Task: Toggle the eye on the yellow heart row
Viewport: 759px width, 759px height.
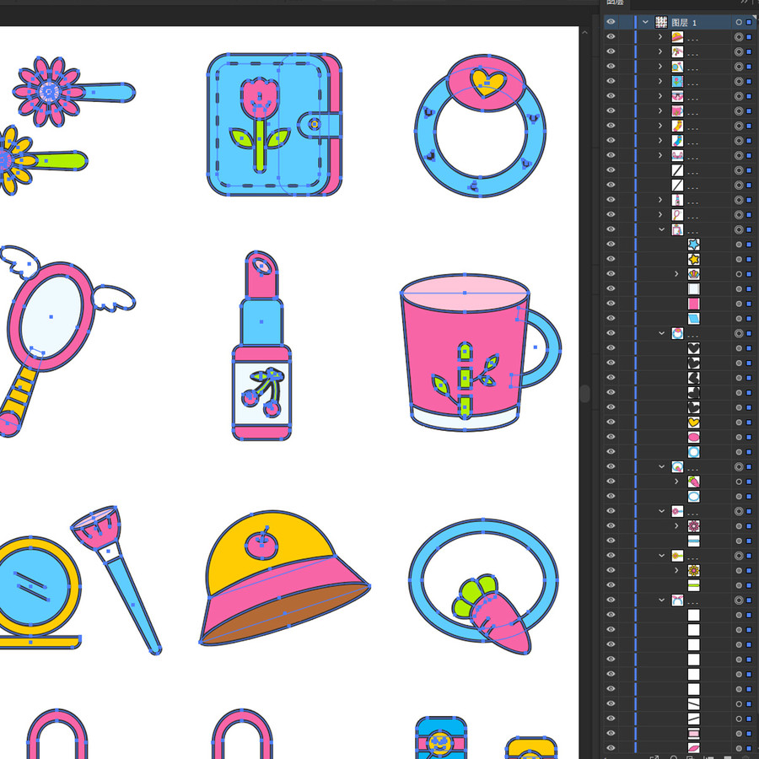Action: pos(611,423)
